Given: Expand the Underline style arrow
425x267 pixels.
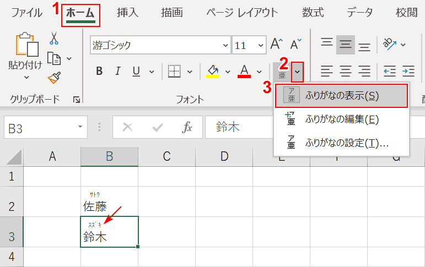Looking at the screenshot, I should coord(152,72).
